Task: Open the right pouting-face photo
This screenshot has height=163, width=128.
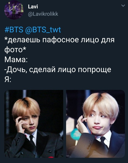Action: [95, 124]
